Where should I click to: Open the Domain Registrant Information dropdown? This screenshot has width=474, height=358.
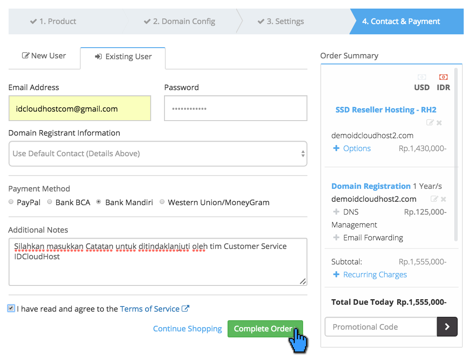158,154
